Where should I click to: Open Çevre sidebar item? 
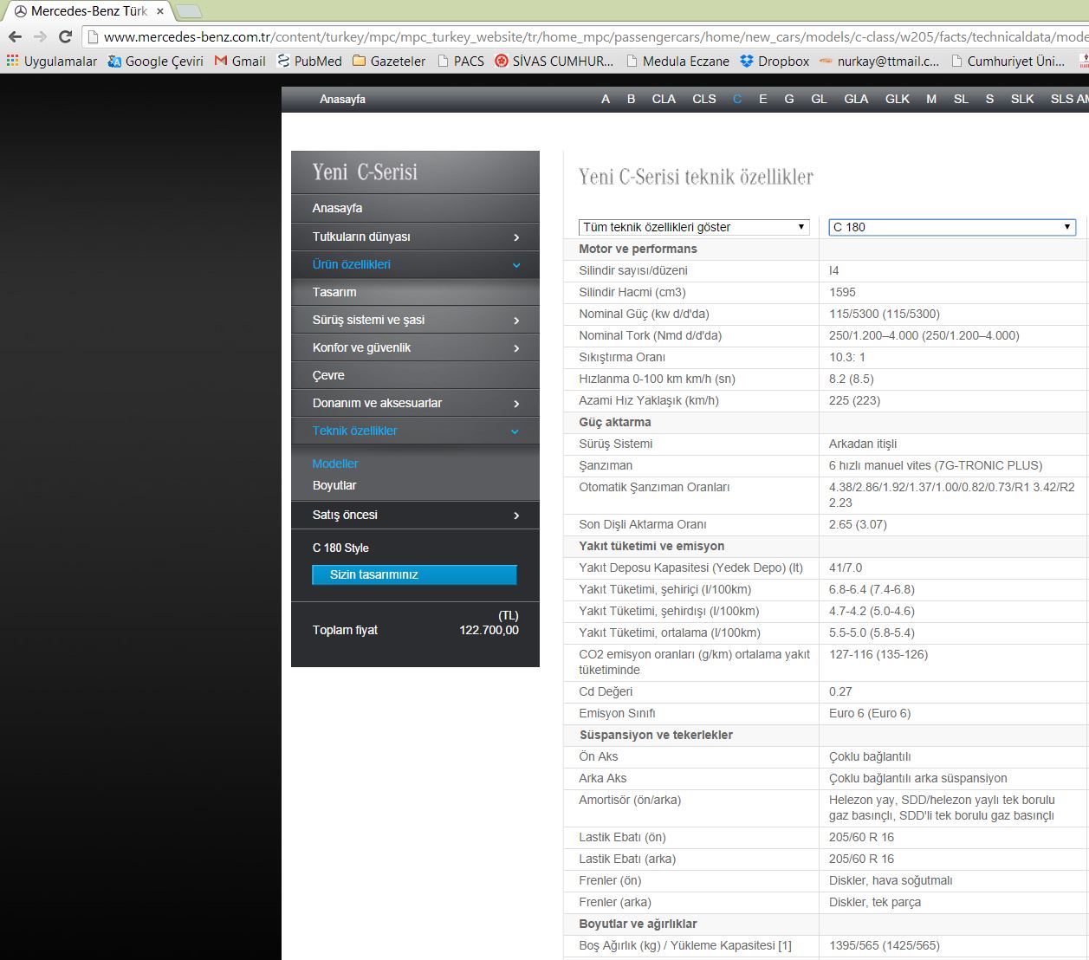[328, 375]
